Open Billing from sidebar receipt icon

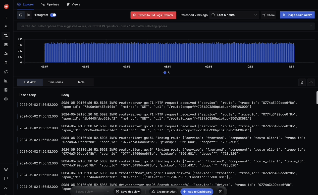point(6,90)
